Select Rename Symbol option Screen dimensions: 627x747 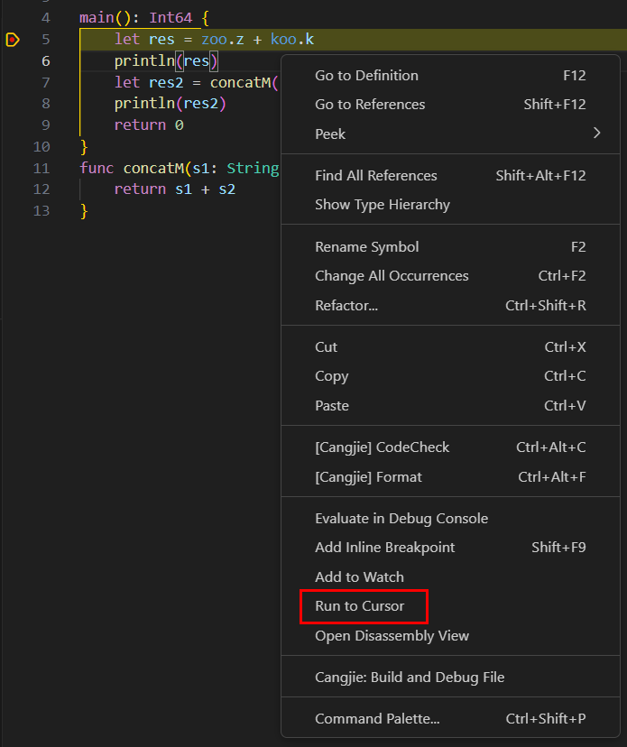point(366,247)
